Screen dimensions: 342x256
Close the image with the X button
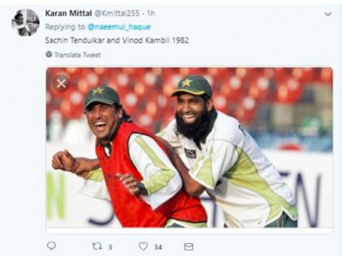pyautogui.click(x=61, y=83)
